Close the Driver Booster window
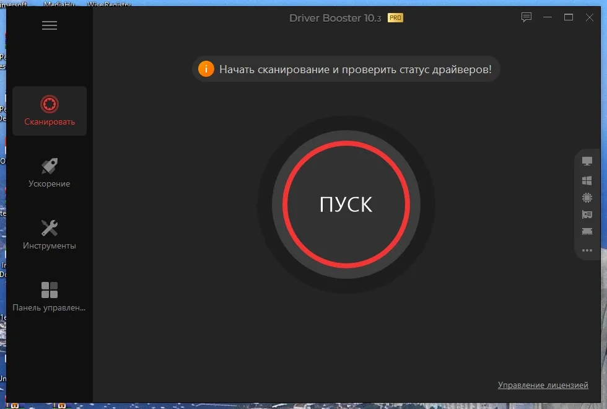Image resolution: width=607 pixels, height=409 pixels. pos(589,17)
